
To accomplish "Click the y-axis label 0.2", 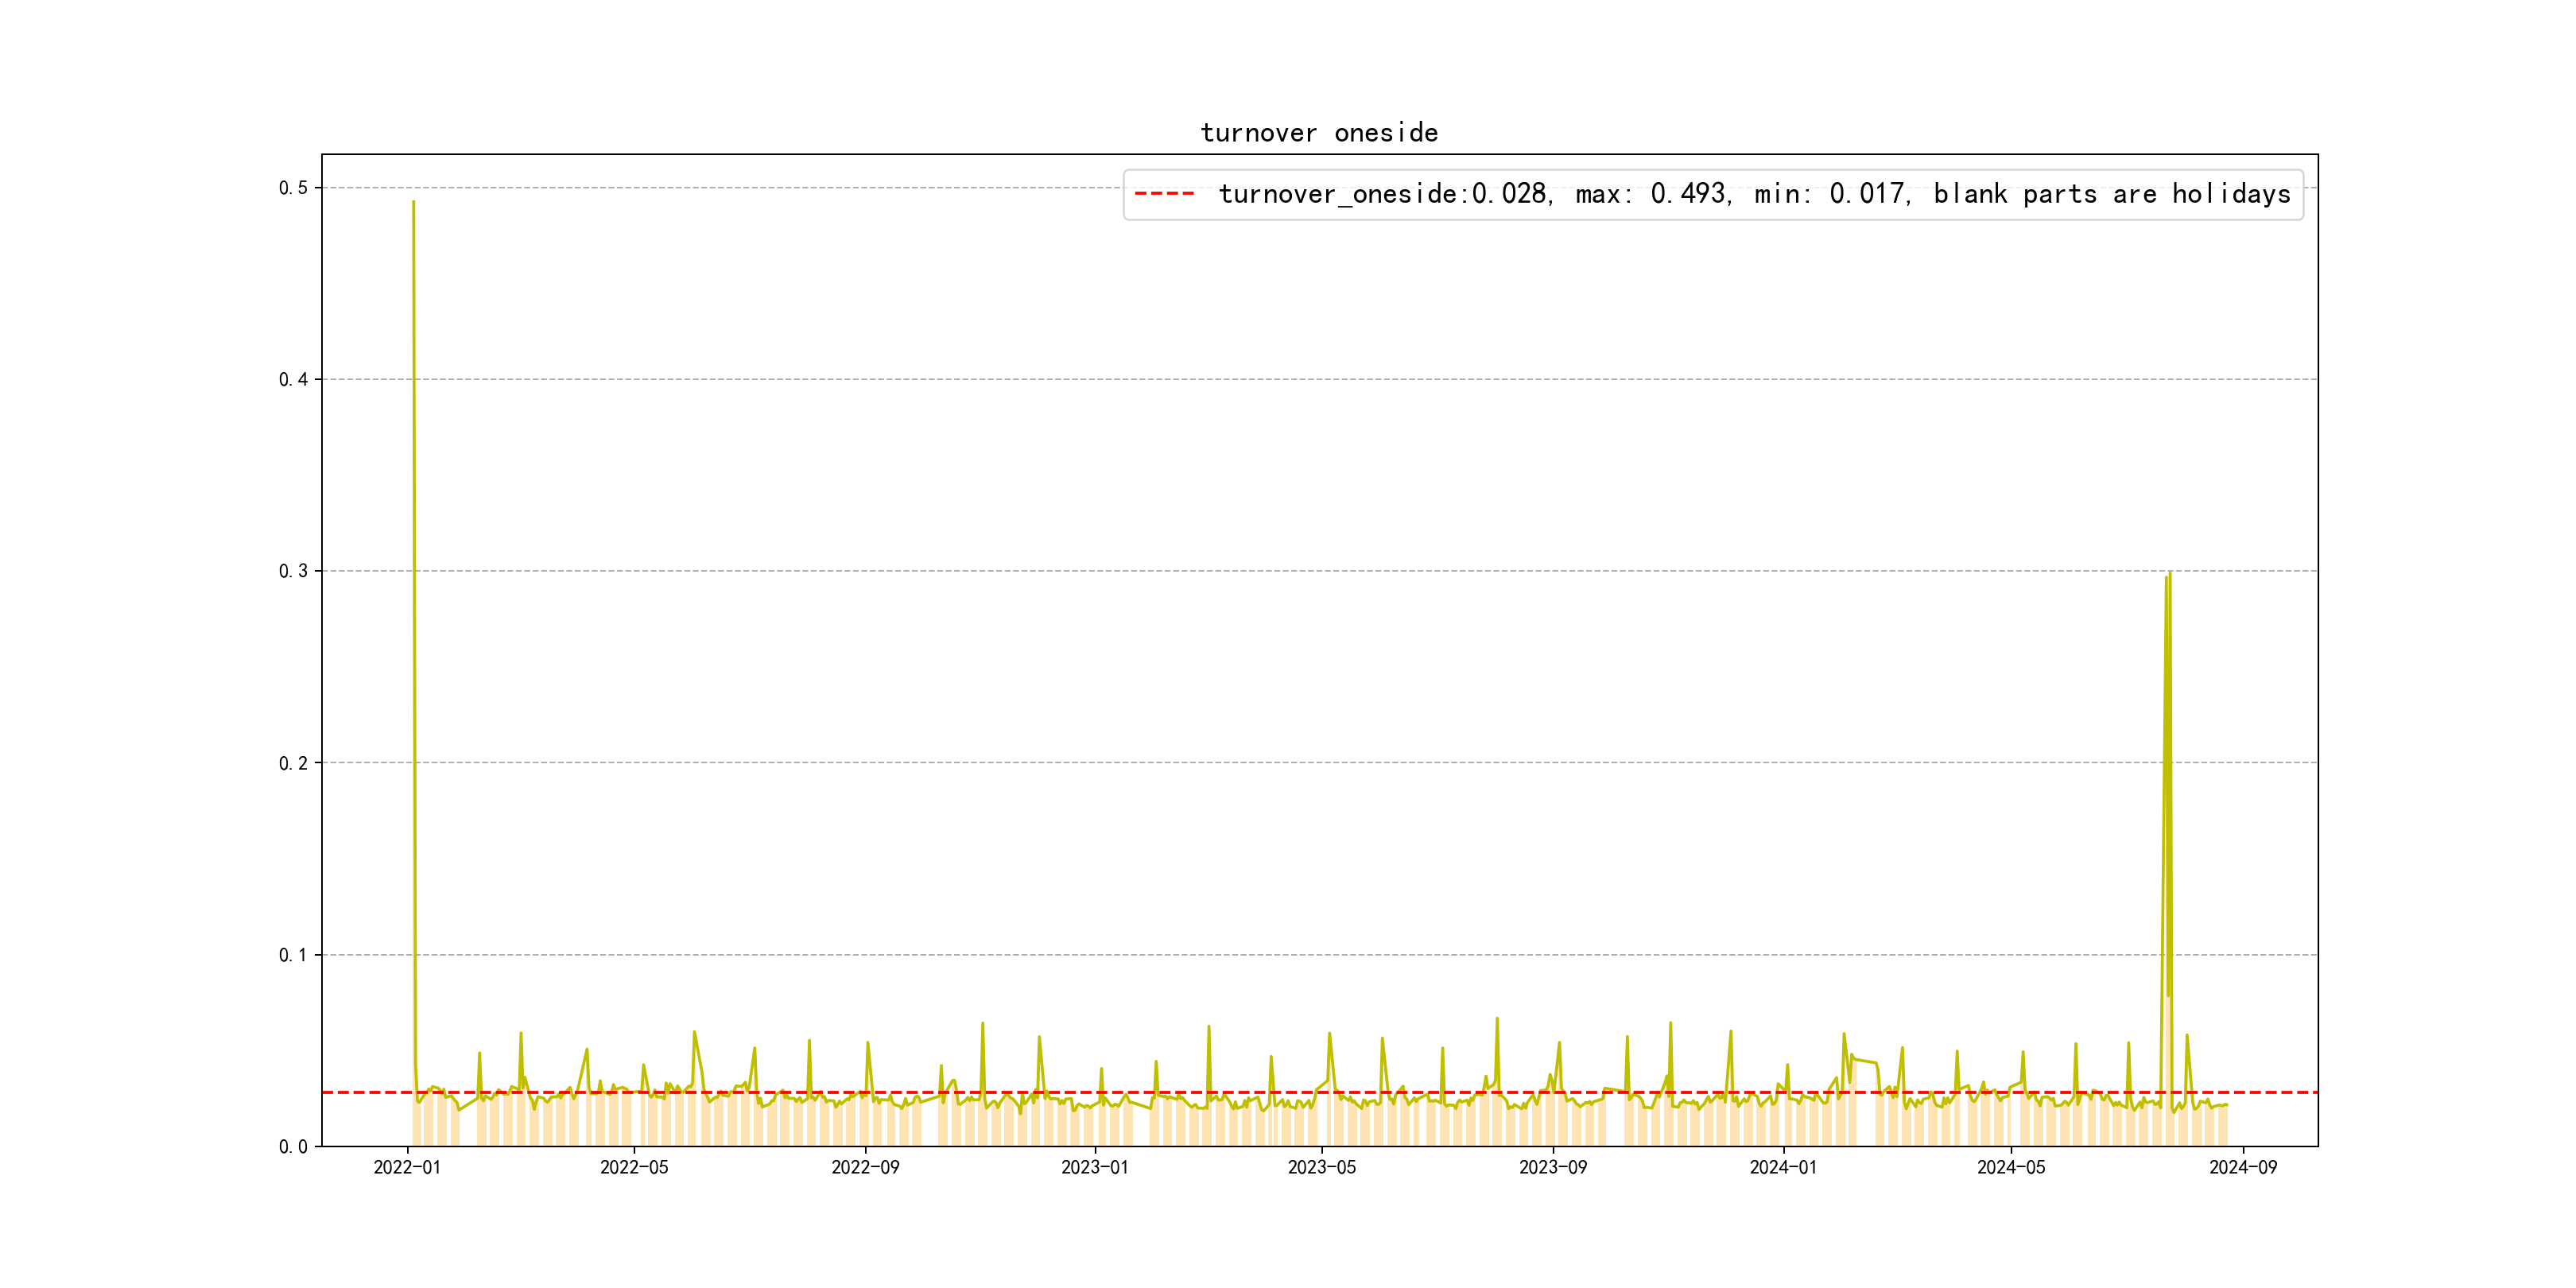I will [293, 763].
